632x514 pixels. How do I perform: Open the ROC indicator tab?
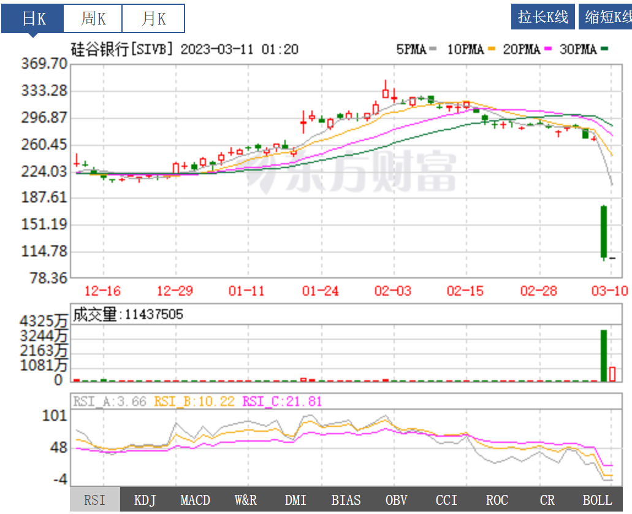tap(497, 501)
